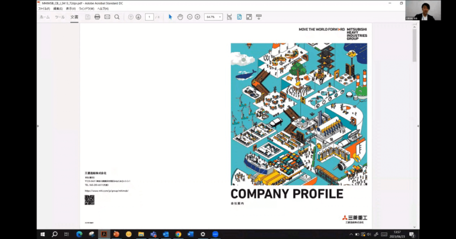Open the taskbar clock and date
This screenshot has width=456, height=239.
[x=397, y=235]
